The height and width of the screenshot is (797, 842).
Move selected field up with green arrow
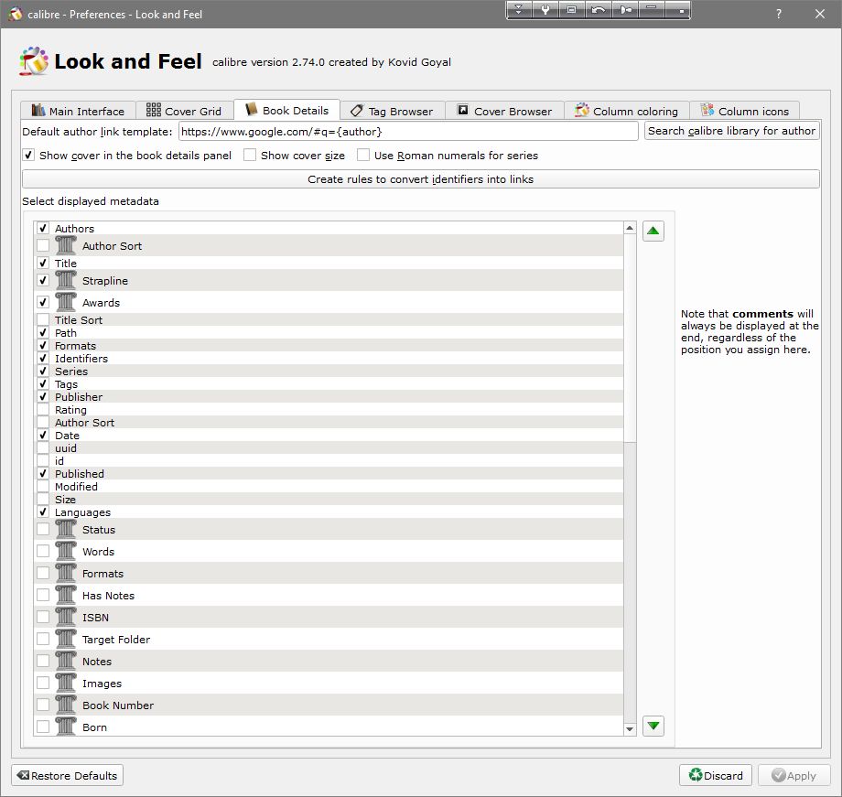click(653, 231)
